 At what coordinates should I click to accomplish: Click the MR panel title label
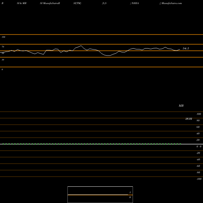(x=181, y=106)
